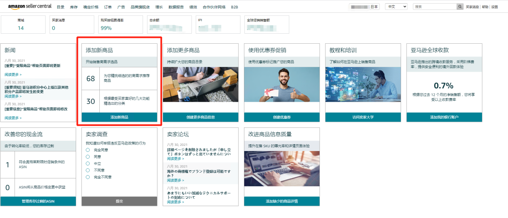
Task: Click the search magnifier button
Action: tap(460, 7)
